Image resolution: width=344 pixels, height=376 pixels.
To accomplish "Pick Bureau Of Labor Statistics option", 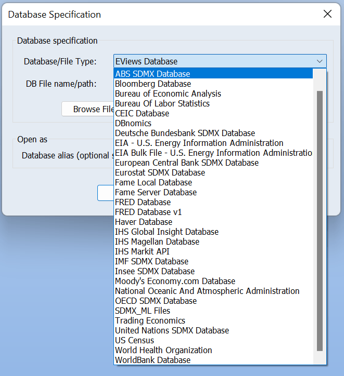I will pos(162,103).
